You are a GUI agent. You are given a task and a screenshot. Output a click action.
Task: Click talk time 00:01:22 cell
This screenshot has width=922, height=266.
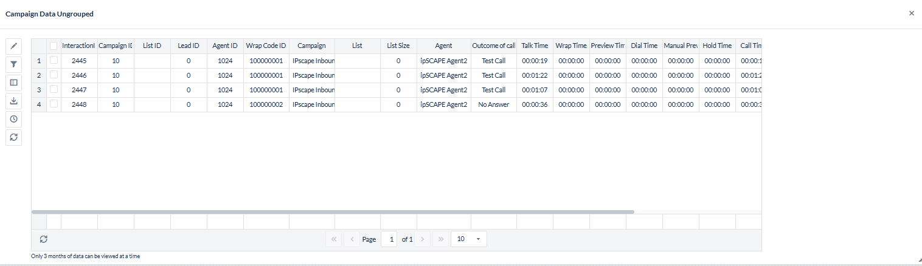[535, 75]
